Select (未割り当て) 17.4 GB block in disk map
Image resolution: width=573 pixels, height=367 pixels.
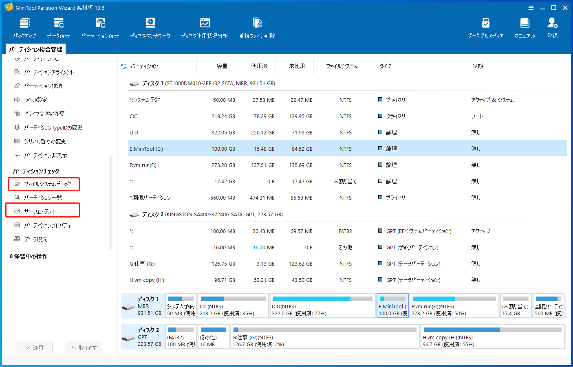pos(516,306)
